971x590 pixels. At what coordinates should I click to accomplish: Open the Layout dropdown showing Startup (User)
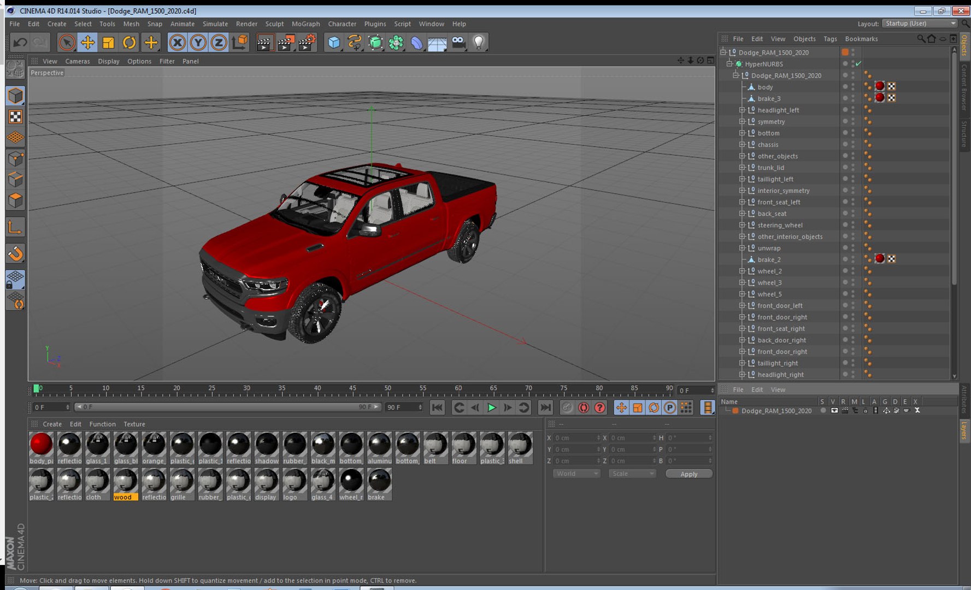click(920, 23)
